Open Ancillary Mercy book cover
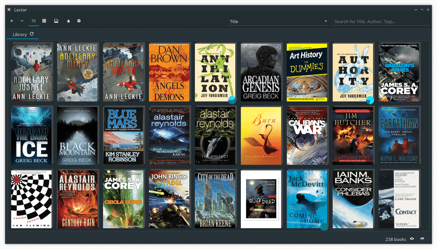Screen dimensions: 437x249 pos(77,73)
